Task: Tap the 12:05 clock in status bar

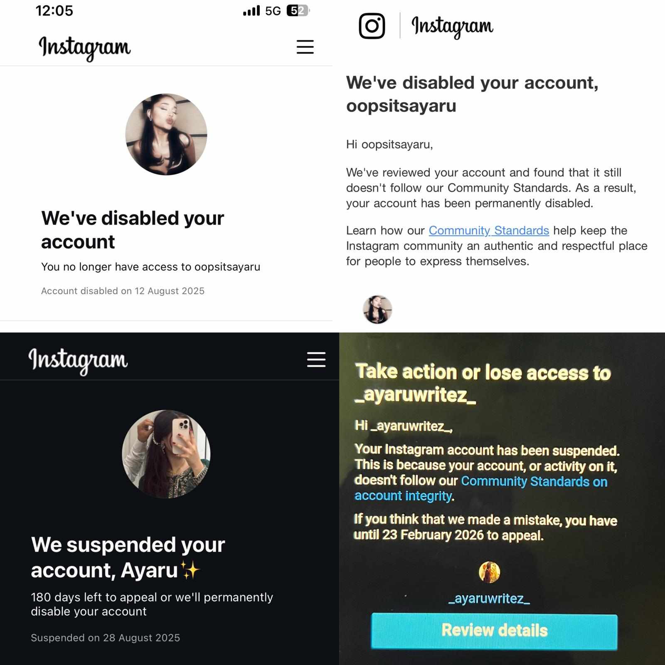Action: tap(54, 11)
